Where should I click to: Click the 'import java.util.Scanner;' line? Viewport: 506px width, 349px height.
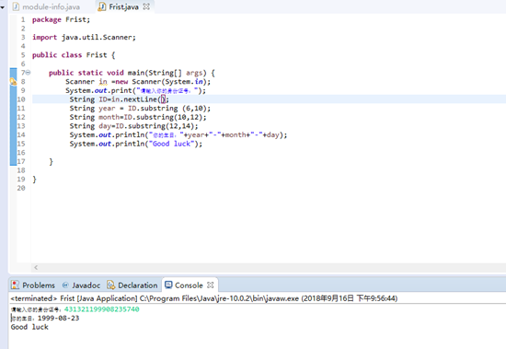[84, 38]
